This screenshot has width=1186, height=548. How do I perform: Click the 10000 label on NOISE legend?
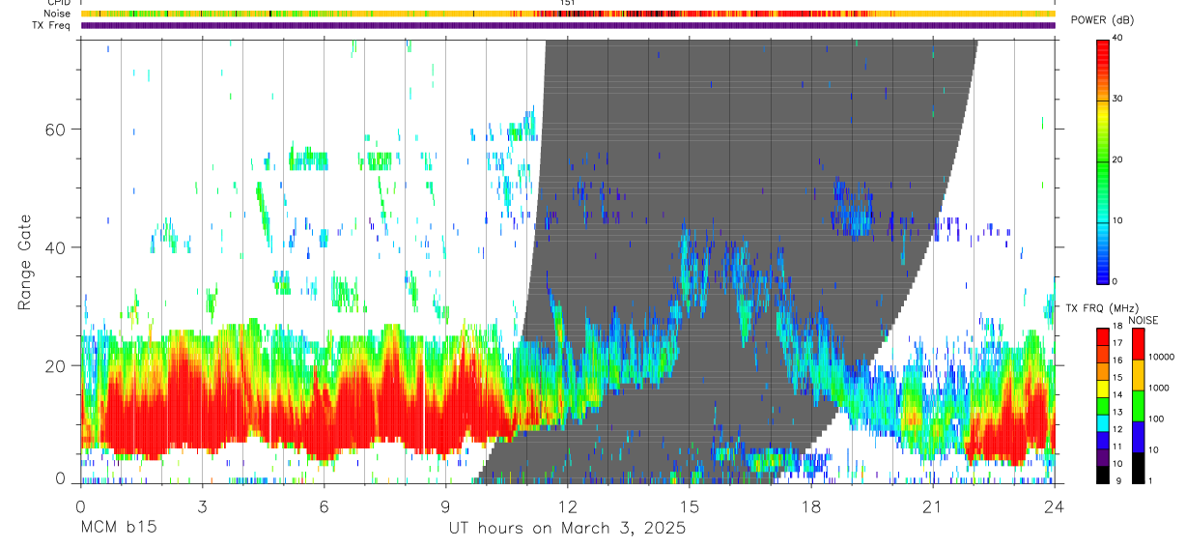[x=1160, y=357]
